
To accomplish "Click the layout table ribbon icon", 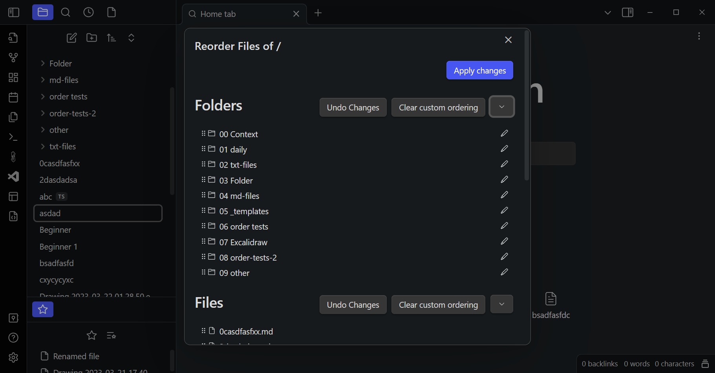I will [13, 197].
